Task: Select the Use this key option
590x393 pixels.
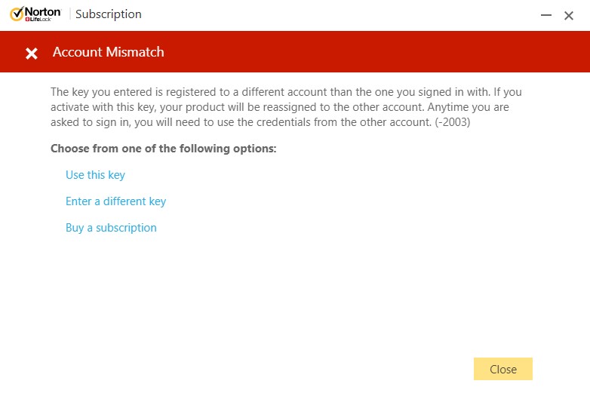Action: (x=95, y=175)
